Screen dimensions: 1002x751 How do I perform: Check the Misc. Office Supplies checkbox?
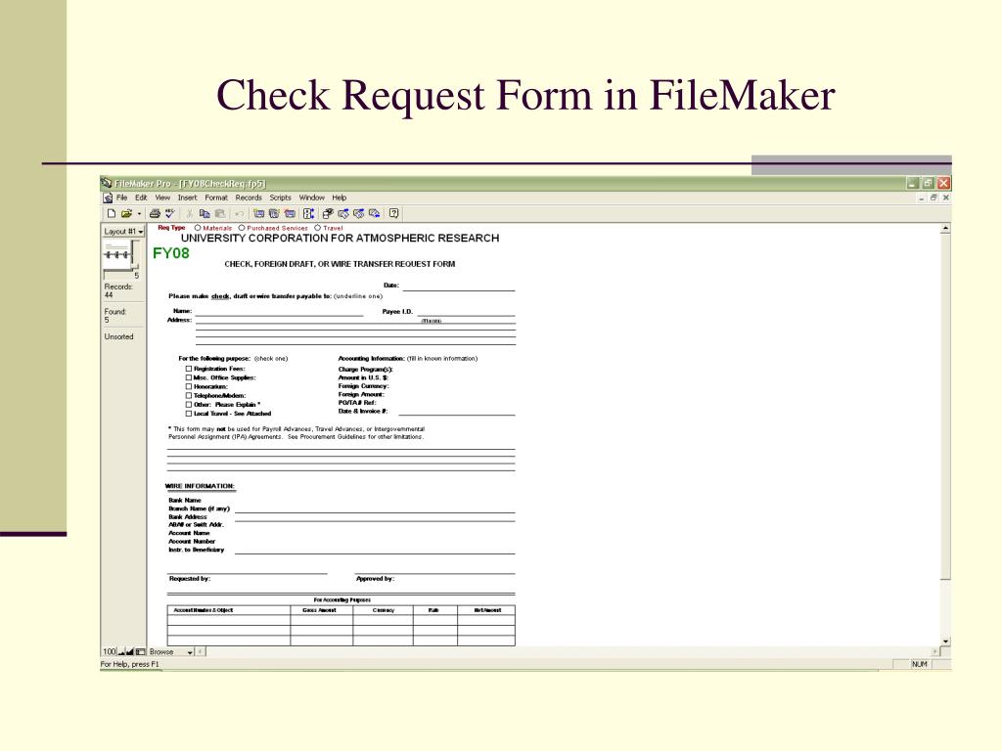[189, 377]
